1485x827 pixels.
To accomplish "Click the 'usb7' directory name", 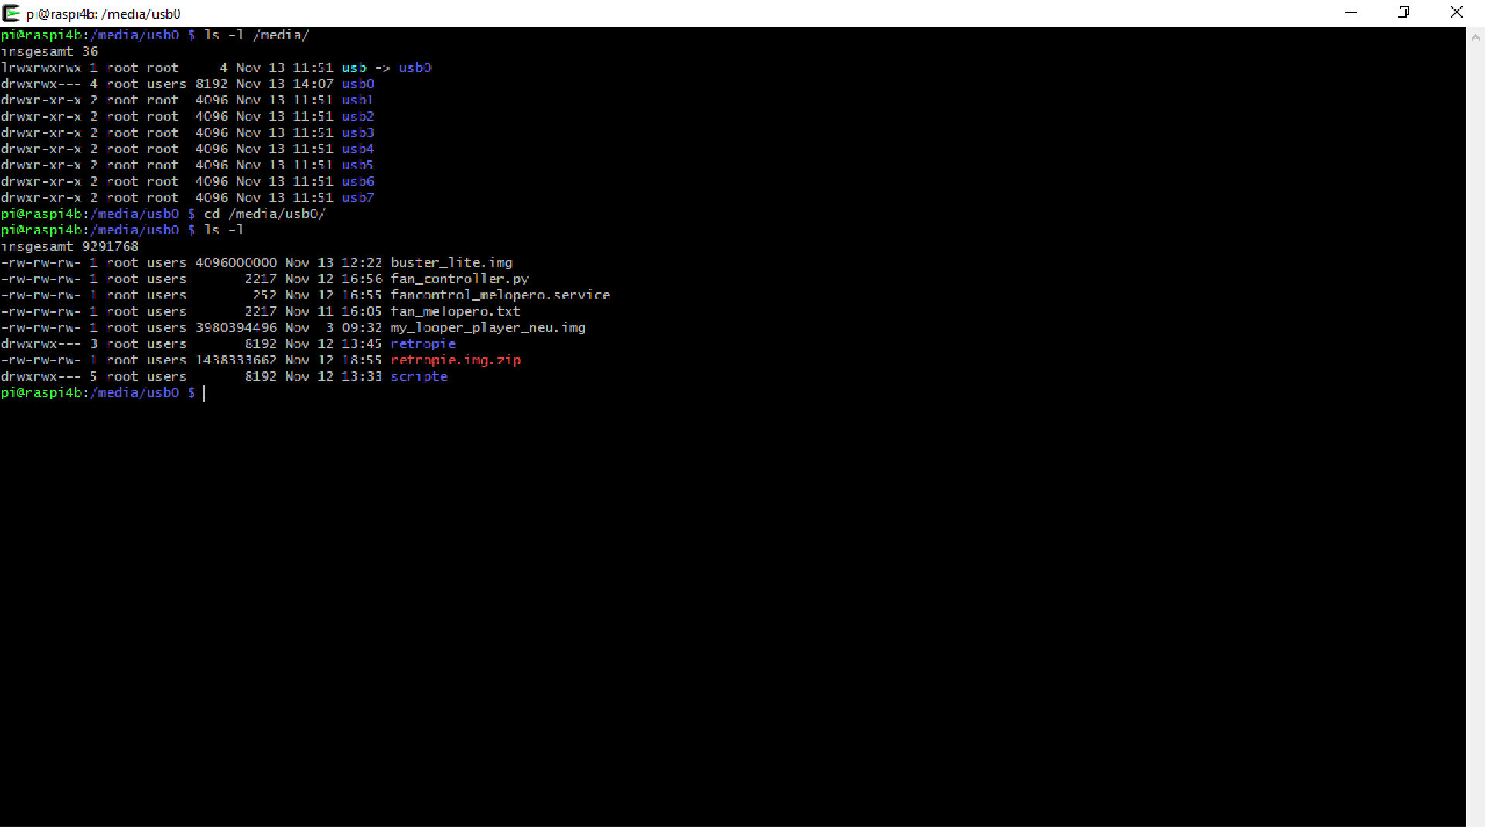I will [358, 198].
